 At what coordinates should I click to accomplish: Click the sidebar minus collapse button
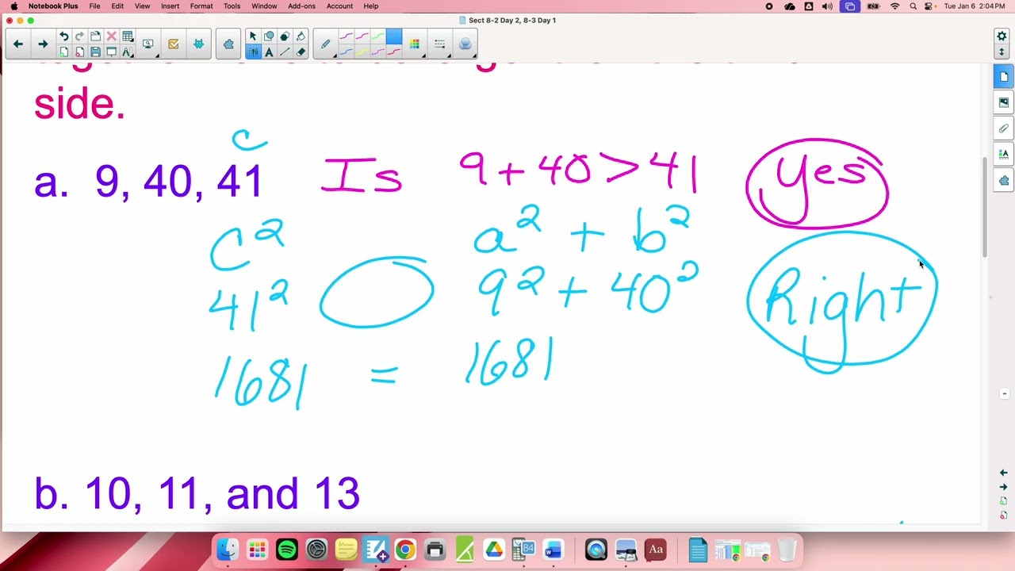pyautogui.click(x=1004, y=393)
